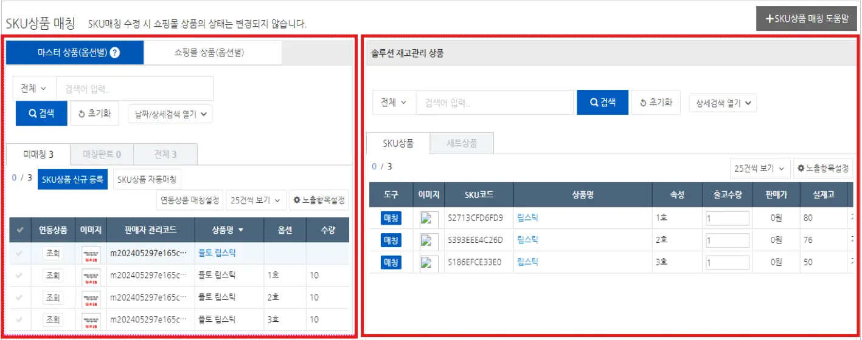
Task: Click help question icon on 마스터 상품 tab
Action: [115, 53]
